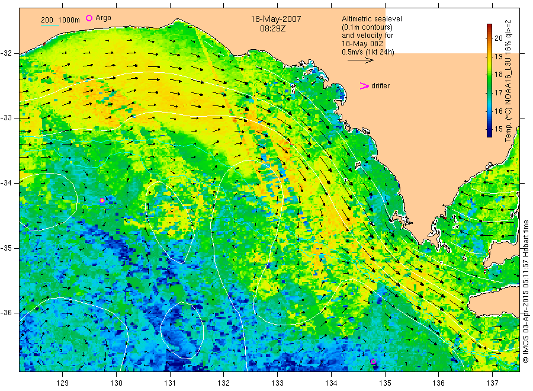Click the 'drifter' legend text
The width and height of the screenshot is (533, 391).
pos(380,86)
